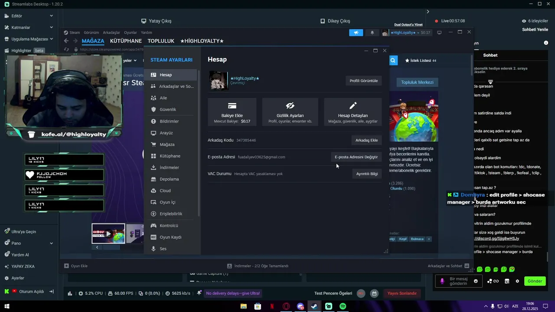Open Güvenlik in Steam settings sidebar
Image resolution: width=555 pixels, height=312 pixels.
[171, 110]
